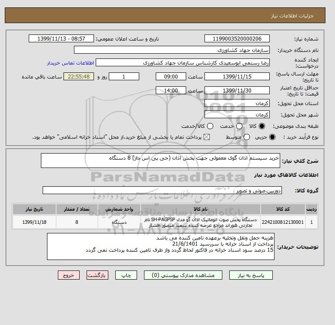Click the دستگاه unit cell
Viewport: 335px width, 325px height.
tap(119, 222)
